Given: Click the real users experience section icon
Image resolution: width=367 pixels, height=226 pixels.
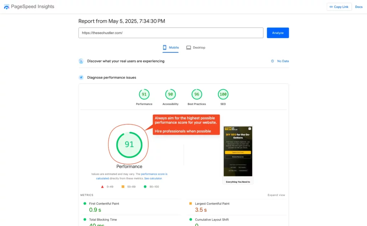Looking at the screenshot, I should pos(81,61).
